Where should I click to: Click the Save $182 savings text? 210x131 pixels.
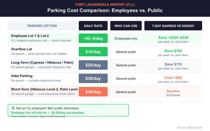(173, 51)
